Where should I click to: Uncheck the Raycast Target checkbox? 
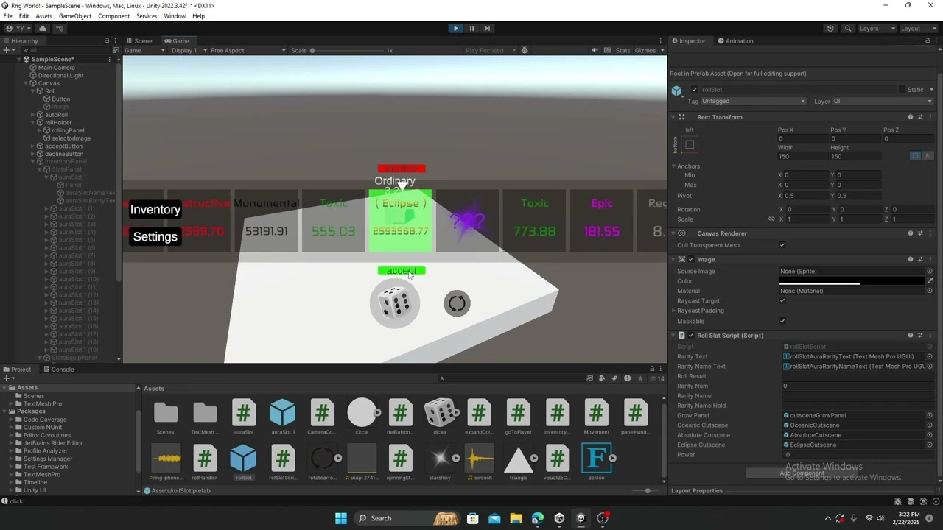782,300
